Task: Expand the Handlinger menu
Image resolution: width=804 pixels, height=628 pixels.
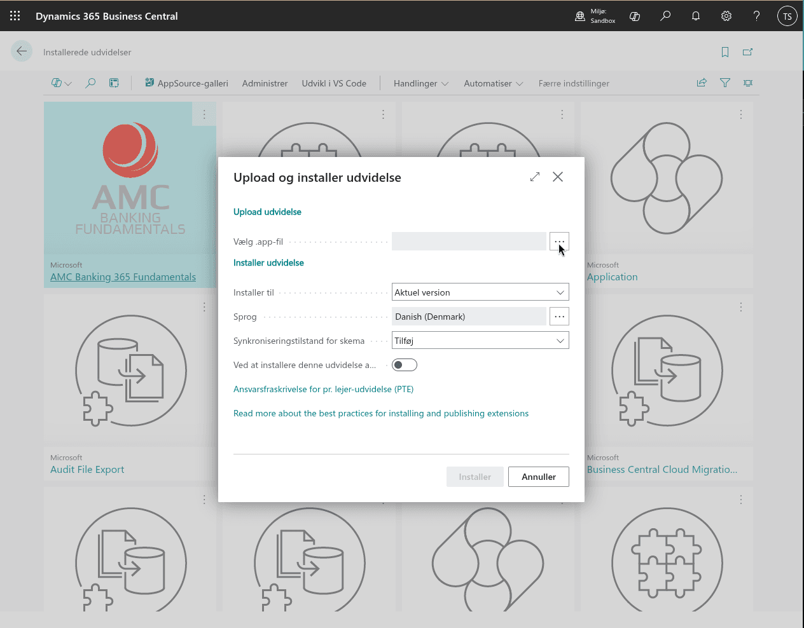Action: [x=421, y=83]
